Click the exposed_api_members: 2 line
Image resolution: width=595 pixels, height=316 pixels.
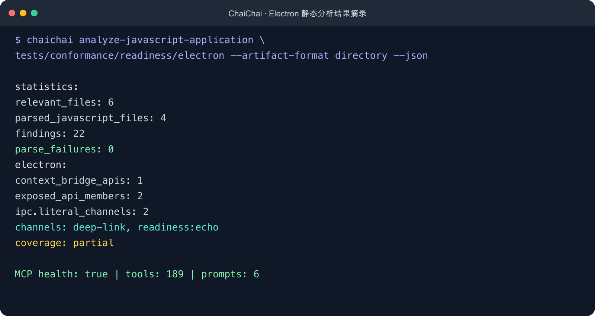[79, 196]
